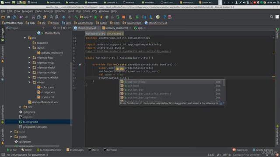
Task: Click the Hide project panel icon
Action: pos(70,28)
